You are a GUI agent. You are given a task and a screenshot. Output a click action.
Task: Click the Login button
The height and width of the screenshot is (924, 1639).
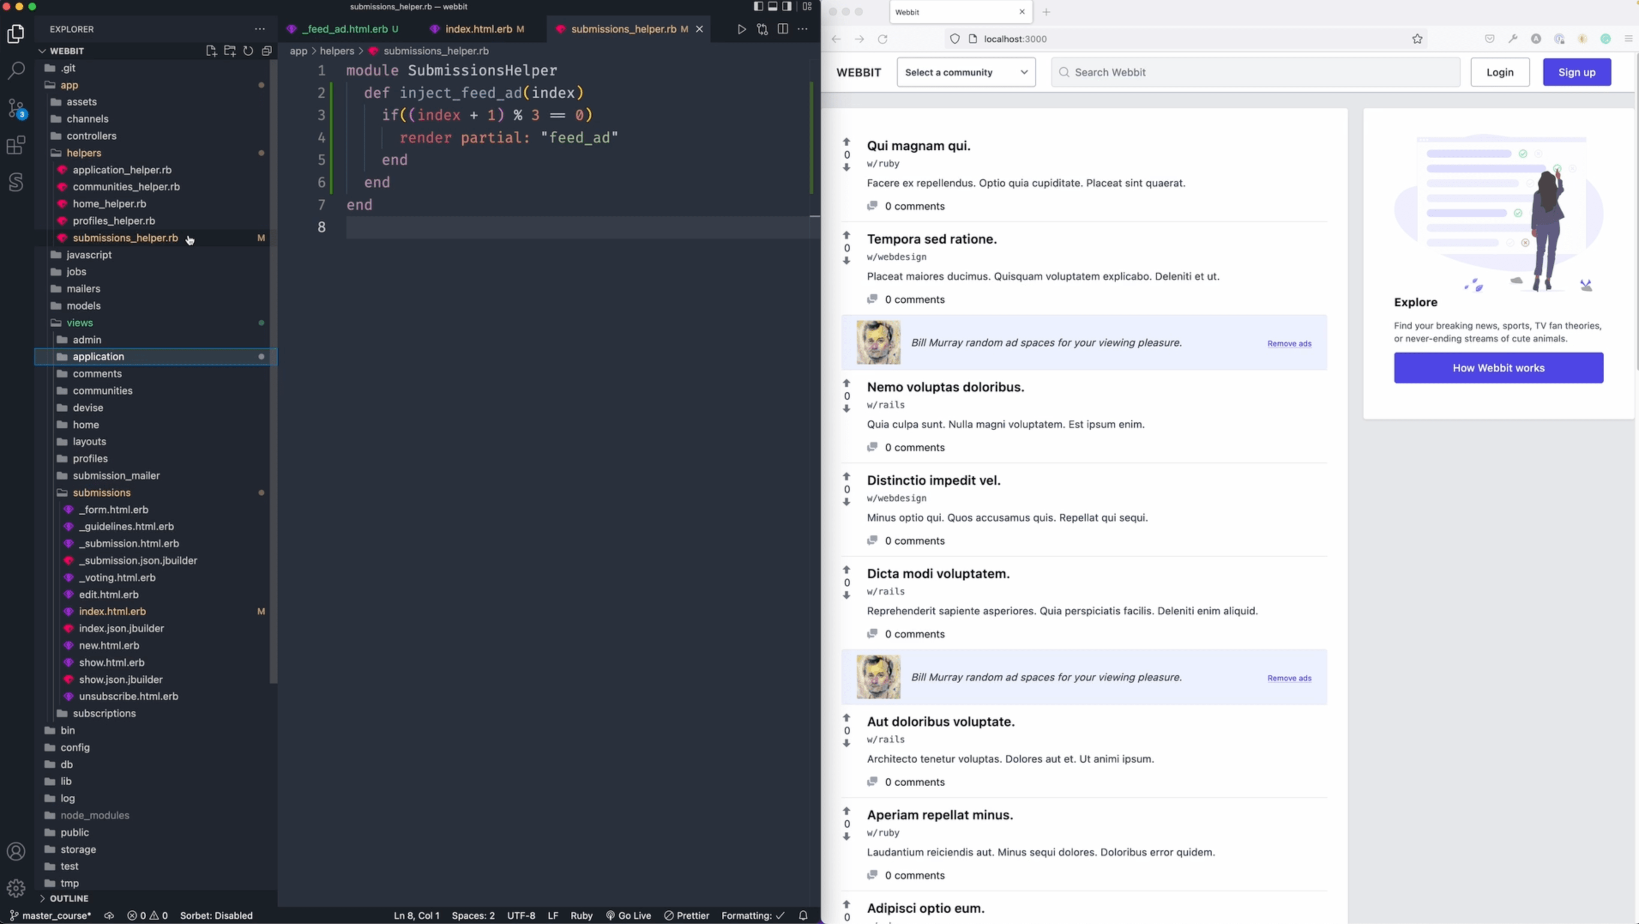click(1500, 72)
